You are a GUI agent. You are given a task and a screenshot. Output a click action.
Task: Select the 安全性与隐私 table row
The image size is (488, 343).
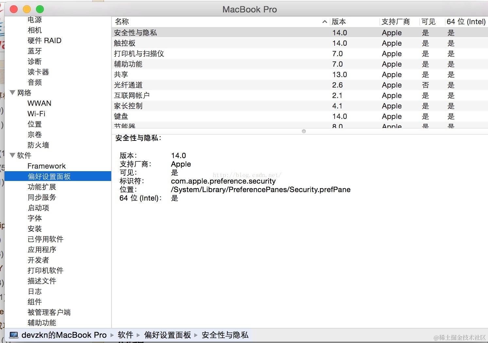(x=300, y=33)
